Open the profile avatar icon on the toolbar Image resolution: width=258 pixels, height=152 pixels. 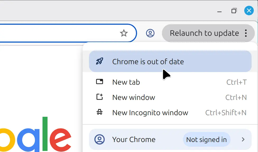(150, 33)
